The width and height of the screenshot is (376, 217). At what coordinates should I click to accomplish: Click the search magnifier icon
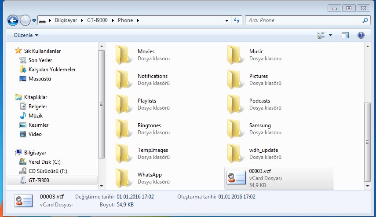pos(365,20)
